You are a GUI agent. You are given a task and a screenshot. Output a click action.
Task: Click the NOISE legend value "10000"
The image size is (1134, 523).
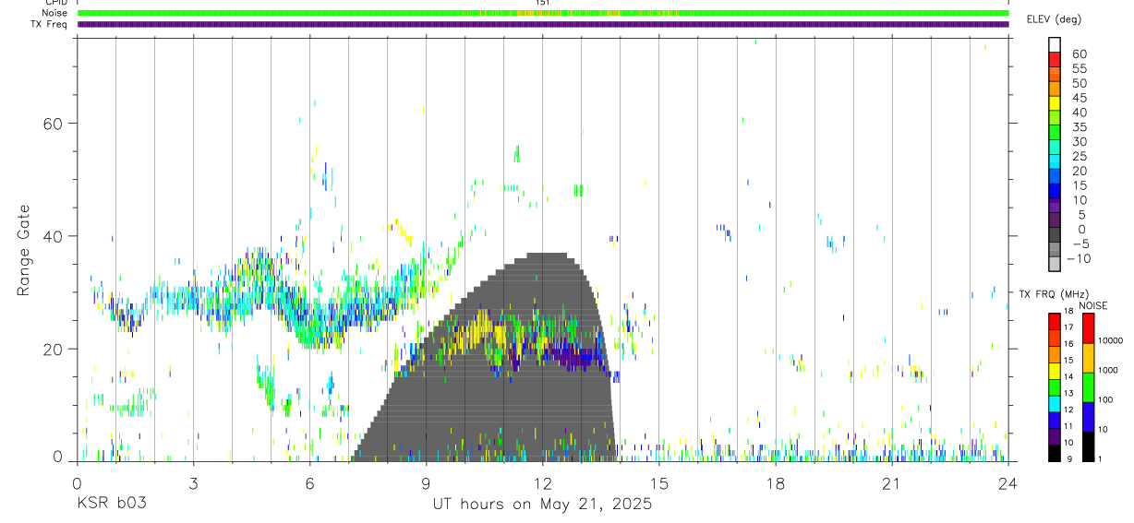[1112, 340]
